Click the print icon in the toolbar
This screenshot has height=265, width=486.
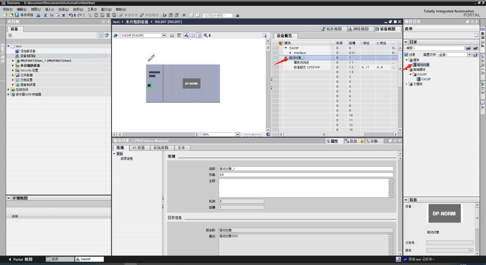39,15
